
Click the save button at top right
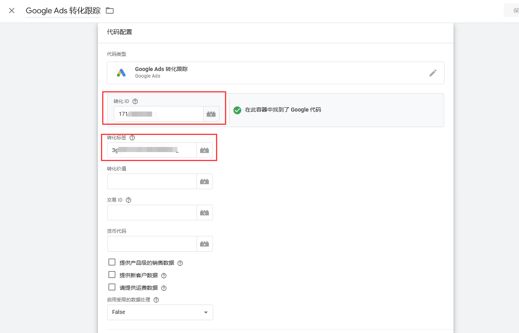point(512,11)
